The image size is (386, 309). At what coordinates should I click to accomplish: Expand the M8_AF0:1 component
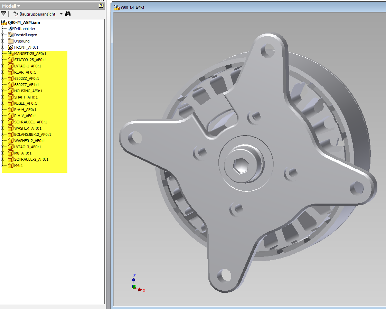tap(2, 153)
